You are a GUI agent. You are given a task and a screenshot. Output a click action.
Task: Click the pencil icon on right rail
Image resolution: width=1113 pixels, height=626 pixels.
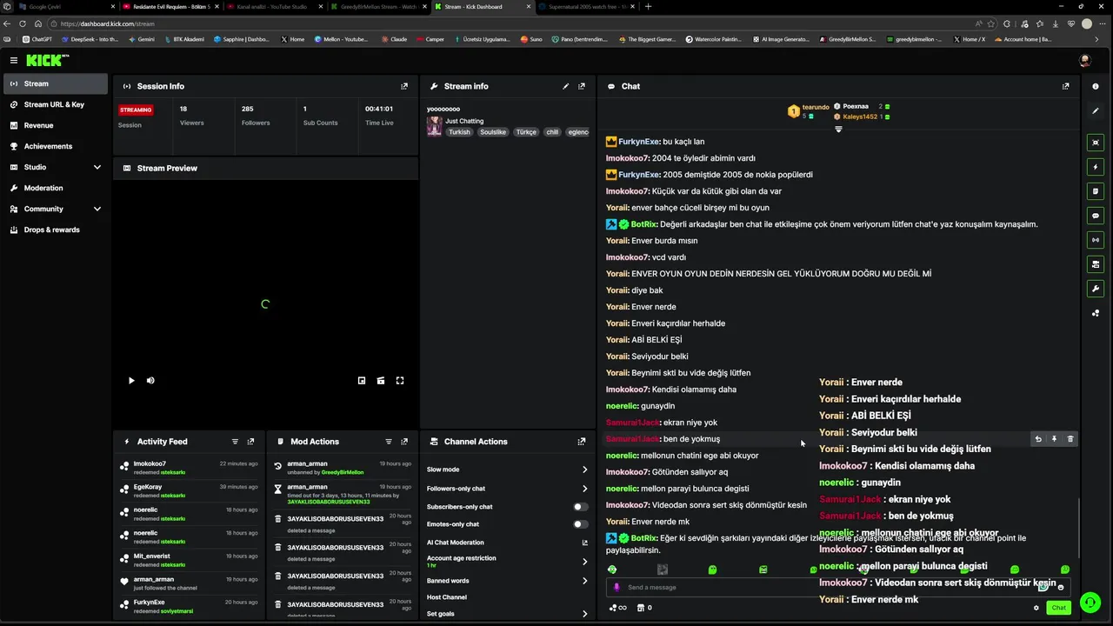1096,110
